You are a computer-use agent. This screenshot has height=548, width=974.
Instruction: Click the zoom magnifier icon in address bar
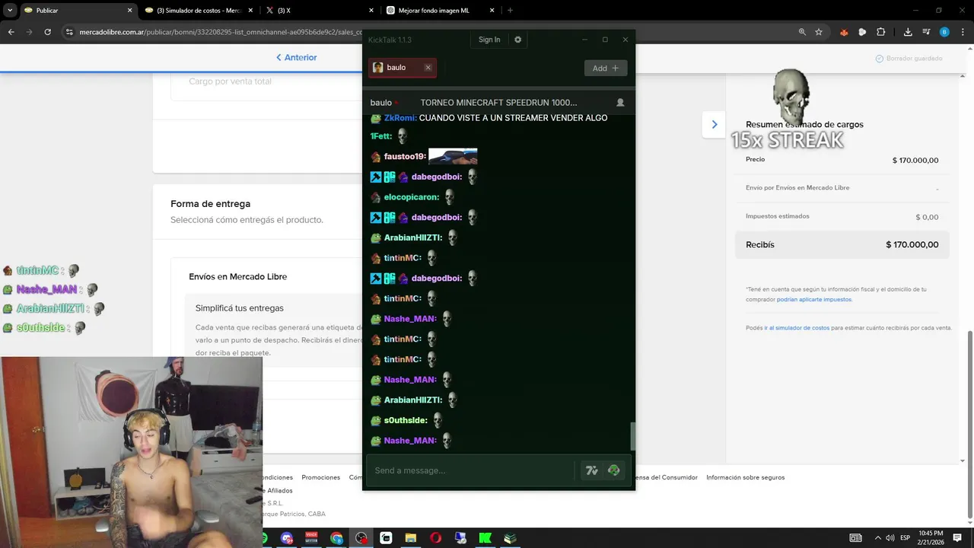point(802,32)
